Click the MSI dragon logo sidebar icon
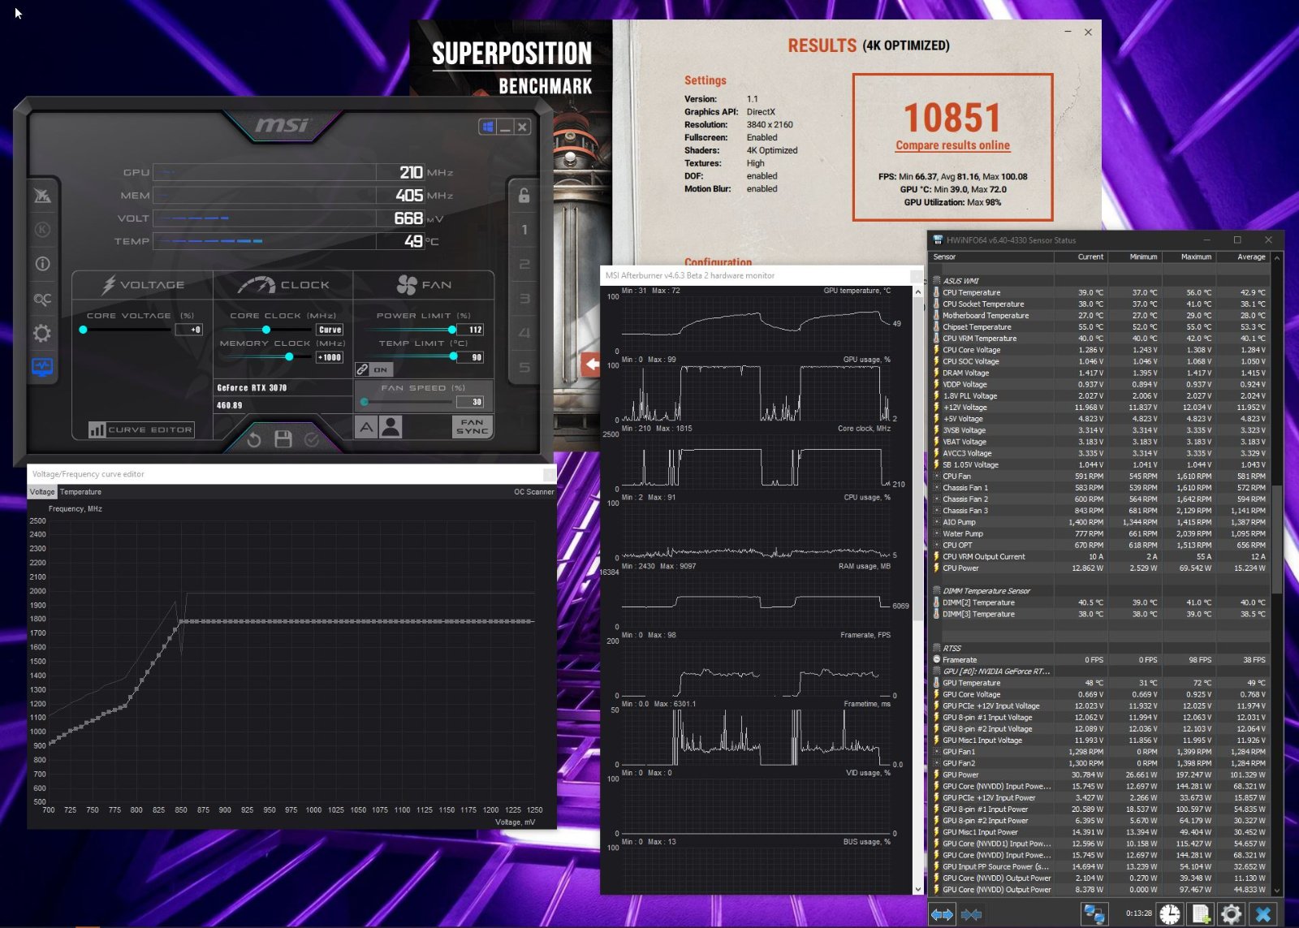This screenshot has height=928, width=1299. coord(42,196)
